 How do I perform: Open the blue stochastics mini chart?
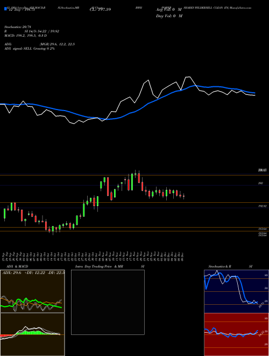pos(236,291)
